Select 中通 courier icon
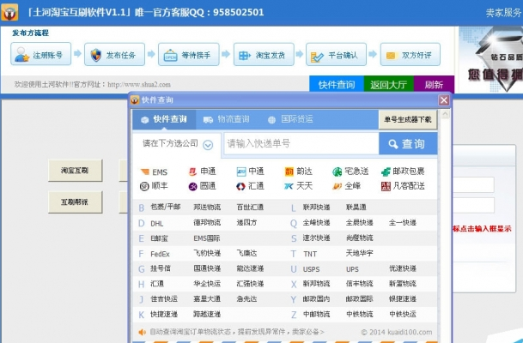Screen dimensions: 523x343 click(x=250, y=171)
